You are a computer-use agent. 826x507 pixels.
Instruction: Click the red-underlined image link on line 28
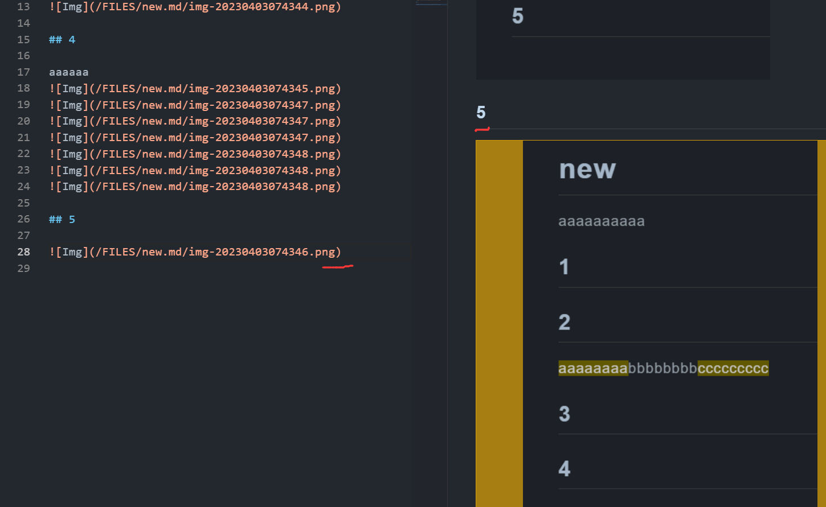pyautogui.click(x=194, y=252)
